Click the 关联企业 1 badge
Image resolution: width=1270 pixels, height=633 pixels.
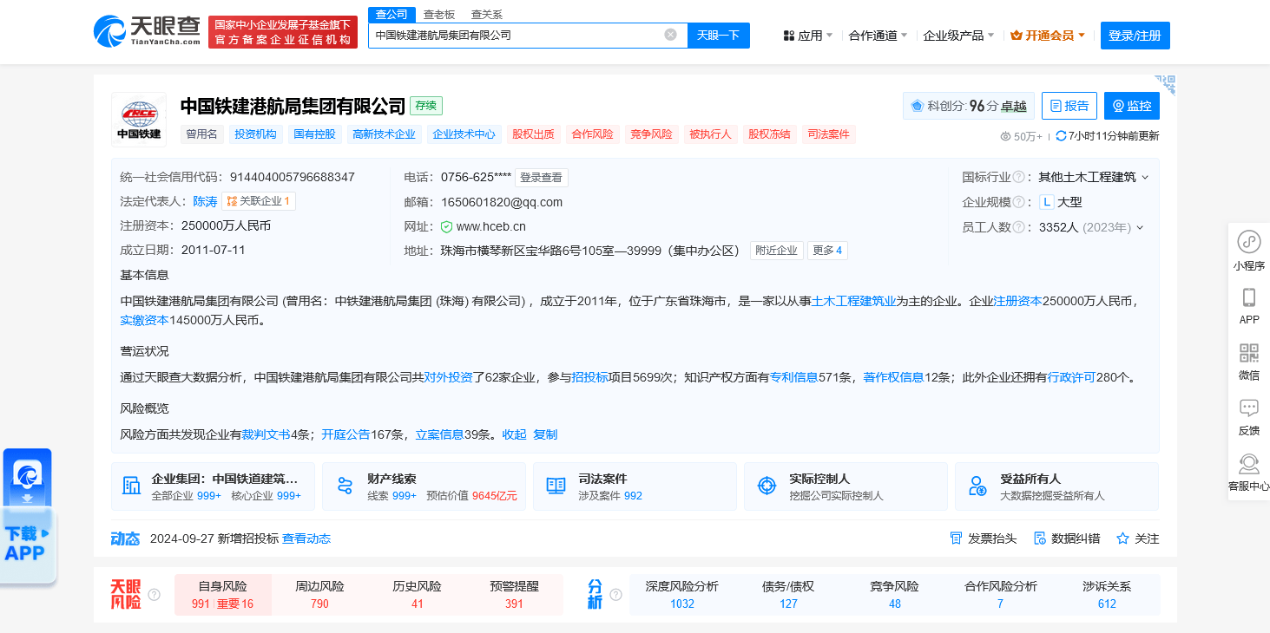coord(259,201)
